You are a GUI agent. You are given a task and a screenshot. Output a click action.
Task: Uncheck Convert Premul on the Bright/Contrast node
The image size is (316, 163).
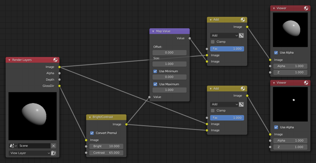(92, 133)
